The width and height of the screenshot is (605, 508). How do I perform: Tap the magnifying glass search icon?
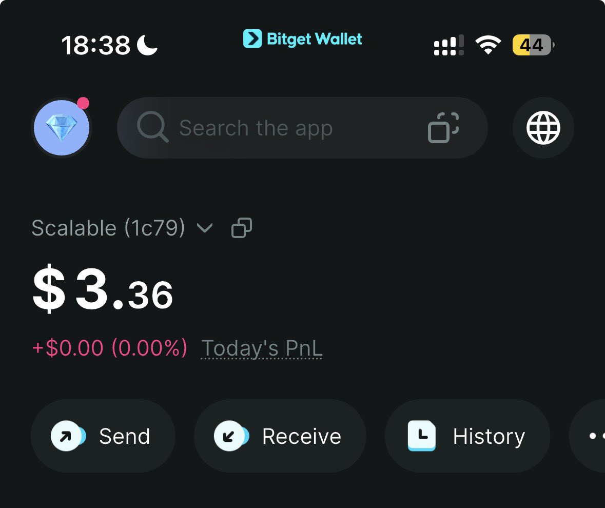tap(152, 127)
